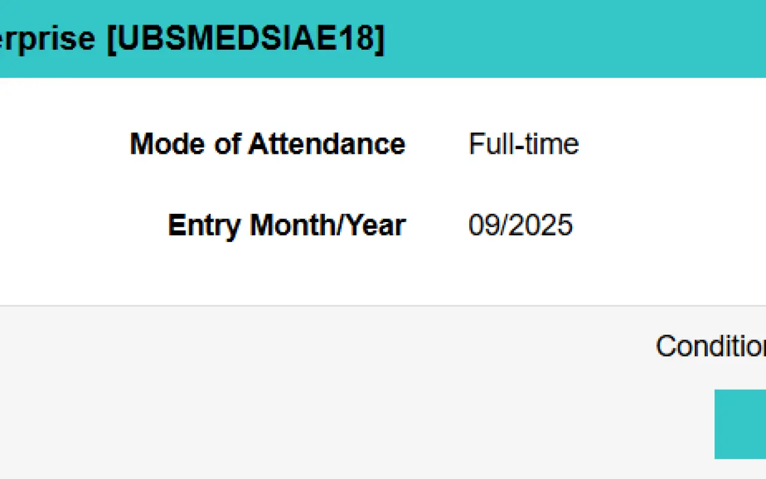Image resolution: width=766 pixels, height=479 pixels.
Task: Click the divider line above the grey section
Action: 383,306
